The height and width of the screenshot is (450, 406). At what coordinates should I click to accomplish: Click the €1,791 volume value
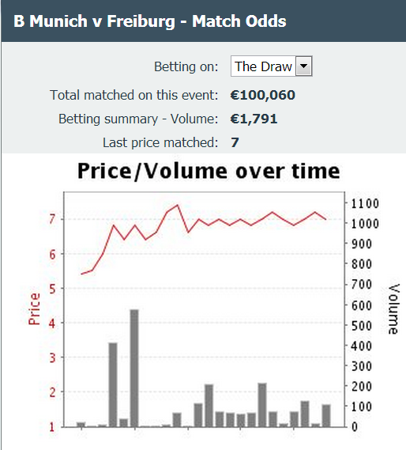(x=254, y=119)
